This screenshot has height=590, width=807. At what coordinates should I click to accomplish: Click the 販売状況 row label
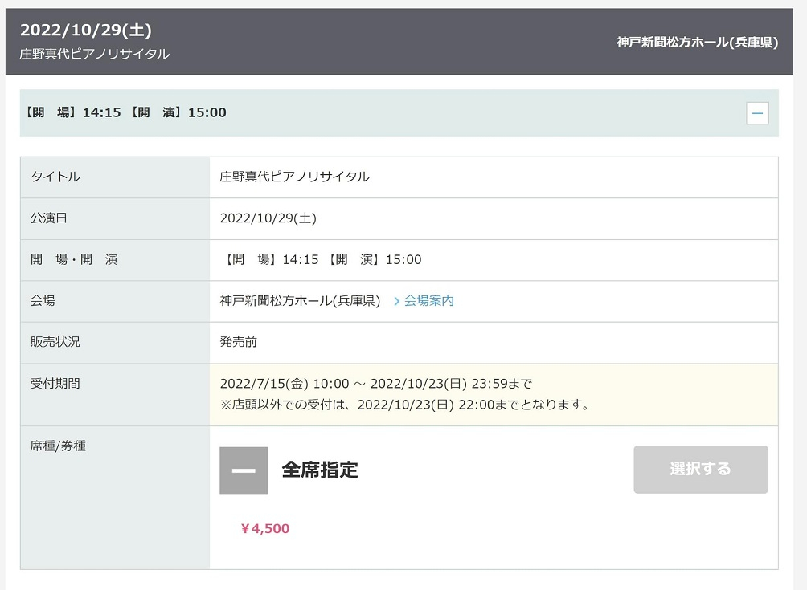(x=55, y=342)
